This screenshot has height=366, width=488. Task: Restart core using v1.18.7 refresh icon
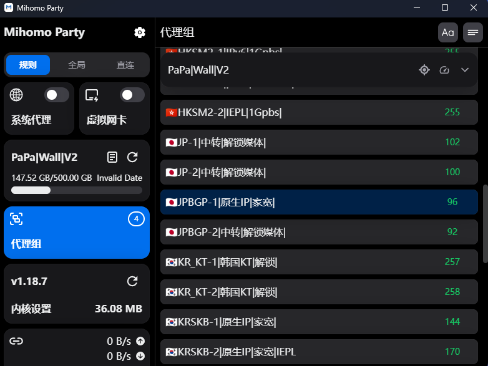pos(132,281)
